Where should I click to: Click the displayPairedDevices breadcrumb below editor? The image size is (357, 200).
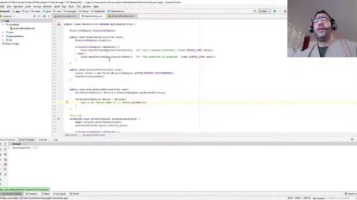tap(94, 135)
